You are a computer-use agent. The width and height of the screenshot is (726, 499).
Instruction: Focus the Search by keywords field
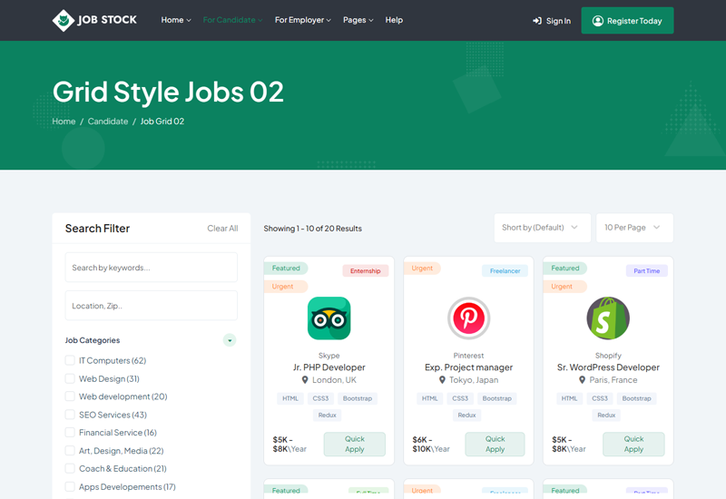coord(152,267)
